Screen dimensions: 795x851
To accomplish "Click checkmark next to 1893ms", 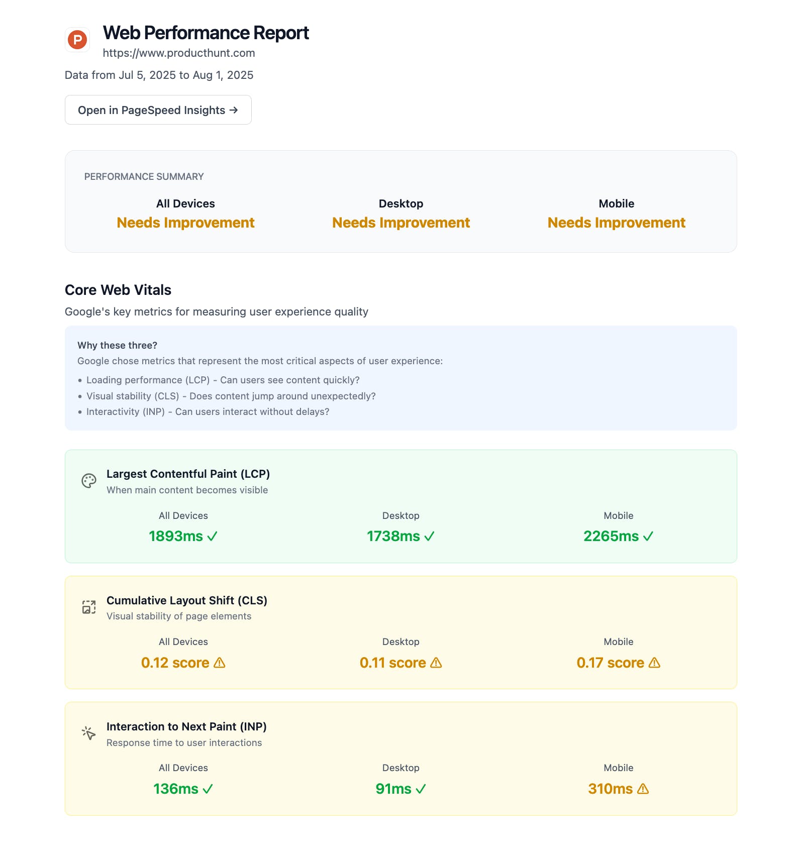I will click(212, 537).
